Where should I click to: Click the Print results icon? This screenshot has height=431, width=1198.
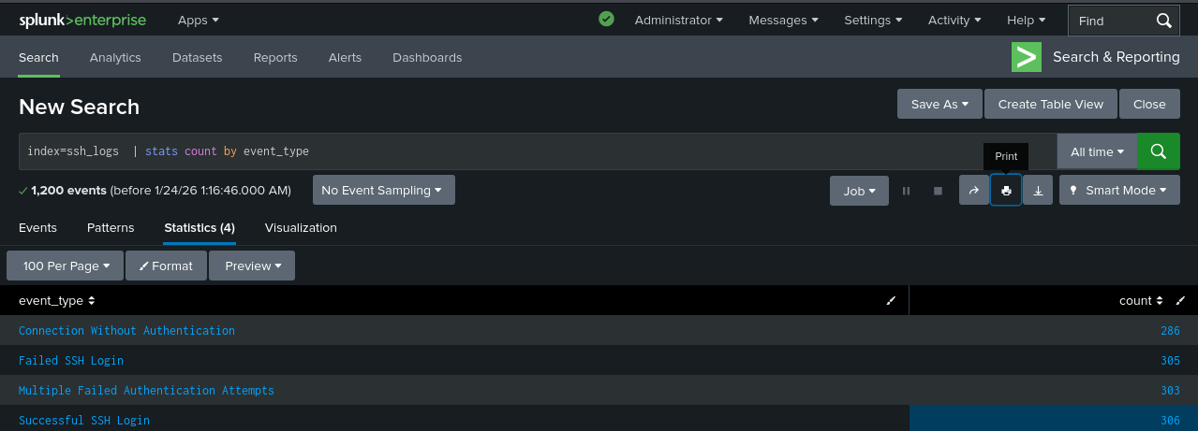(1006, 191)
